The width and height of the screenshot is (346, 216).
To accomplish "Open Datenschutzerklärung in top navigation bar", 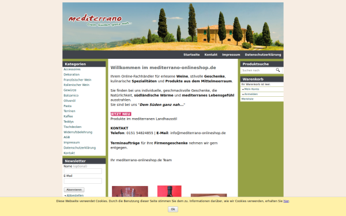I will click(263, 55).
